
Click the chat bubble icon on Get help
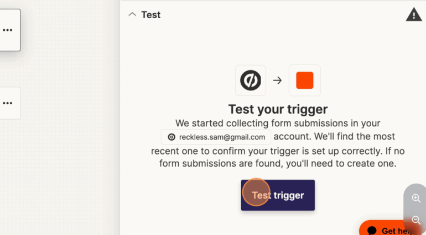[372, 231]
